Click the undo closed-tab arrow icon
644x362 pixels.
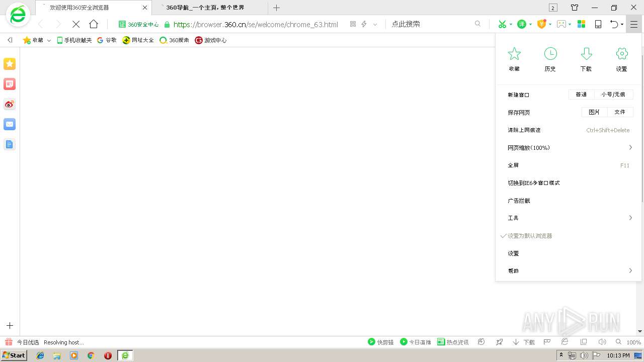614,24
